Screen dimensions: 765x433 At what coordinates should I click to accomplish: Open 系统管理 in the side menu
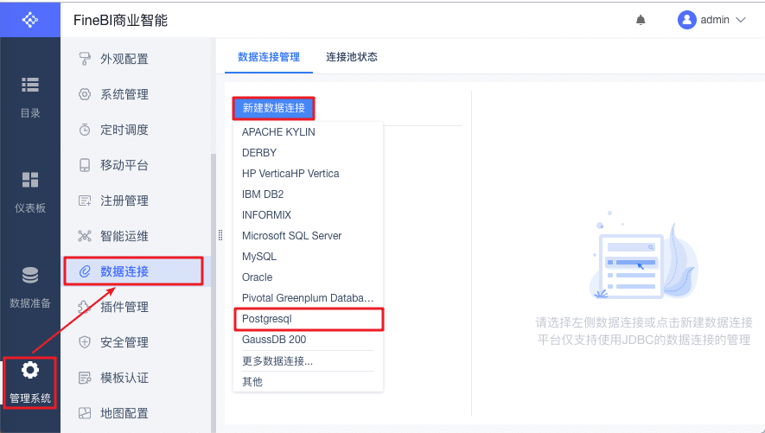124,94
